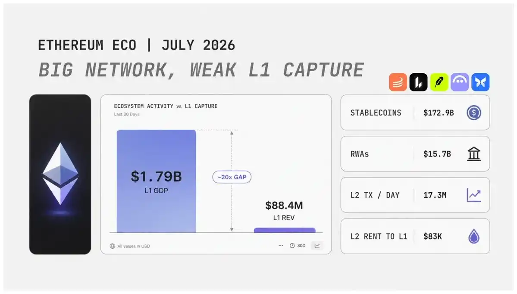The width and height of the screenshot is (517, 294).
Task: Click the stablecoins dollar coin icon
Action: click(474, 113)
